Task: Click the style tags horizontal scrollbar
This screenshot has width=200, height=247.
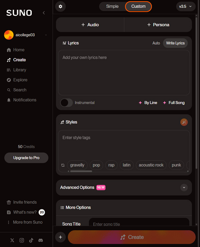Action: [81, 171]
